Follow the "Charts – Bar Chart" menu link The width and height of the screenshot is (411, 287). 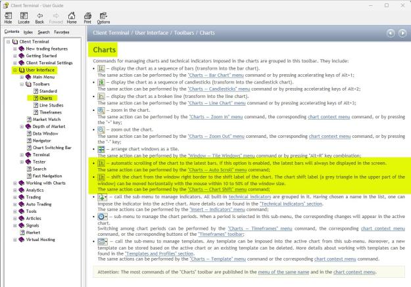point(216,75)
